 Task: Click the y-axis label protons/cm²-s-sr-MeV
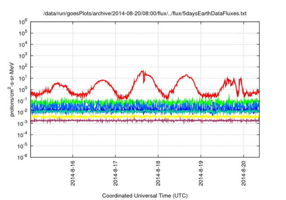click(x=11, y=89)
